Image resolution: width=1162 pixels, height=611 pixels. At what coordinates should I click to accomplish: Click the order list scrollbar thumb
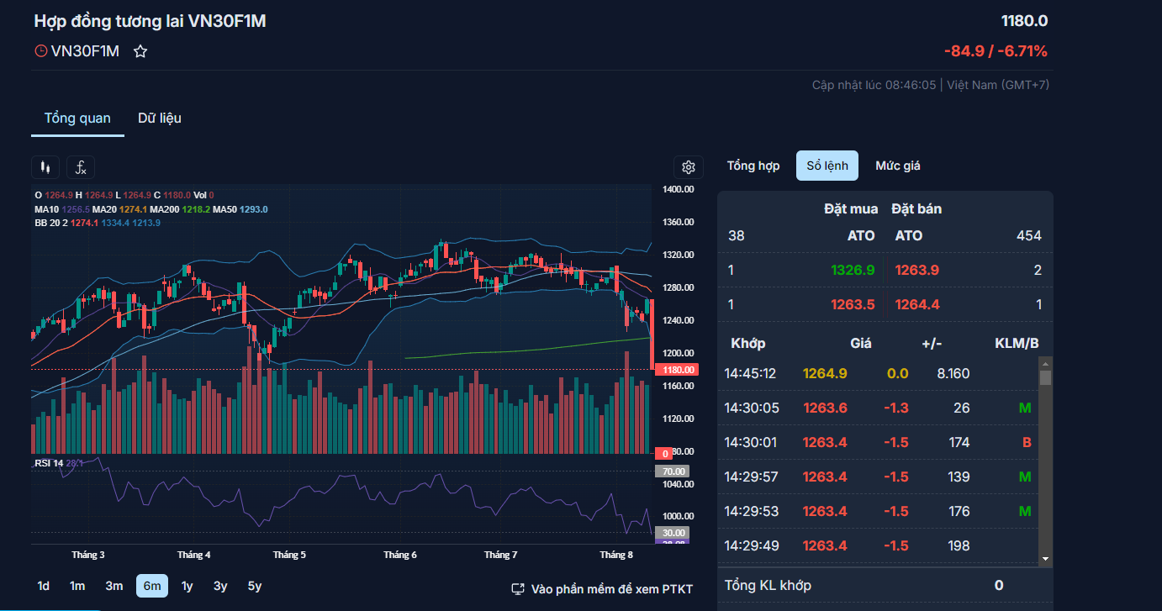coord(1045,377)
